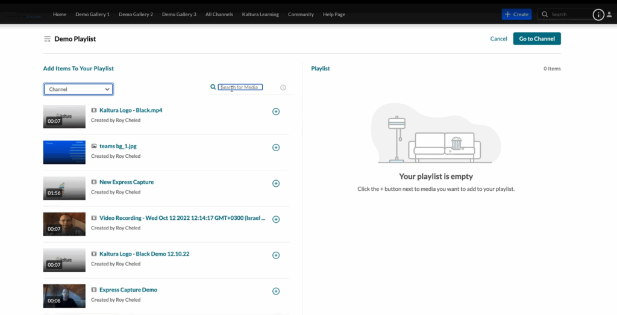This screenshot has width=617, height=315.
Task: Click the Go to Channel button
Action: click(537, 39)
